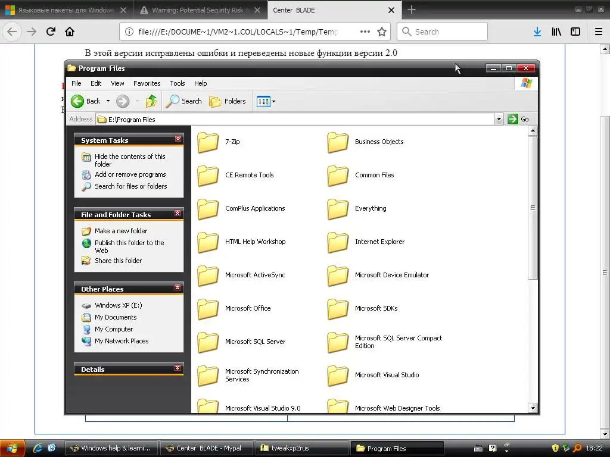Go to Windows XP (E:) drive link
This screenshot has width=610, height=457.
click(x=119, y=305)
